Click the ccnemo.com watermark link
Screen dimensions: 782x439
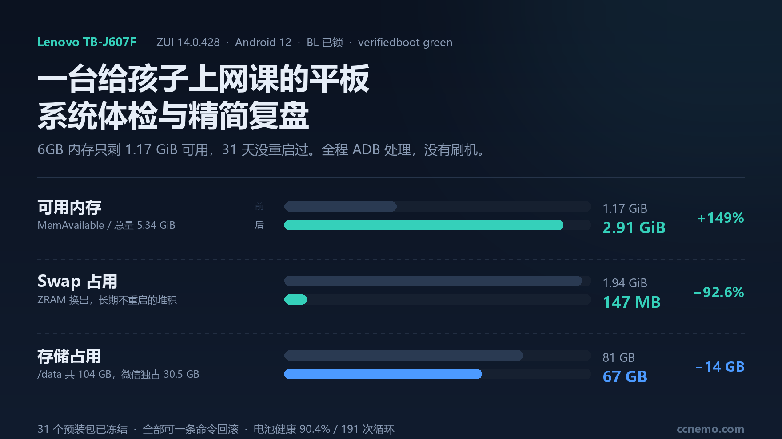[x=710, y=429]
